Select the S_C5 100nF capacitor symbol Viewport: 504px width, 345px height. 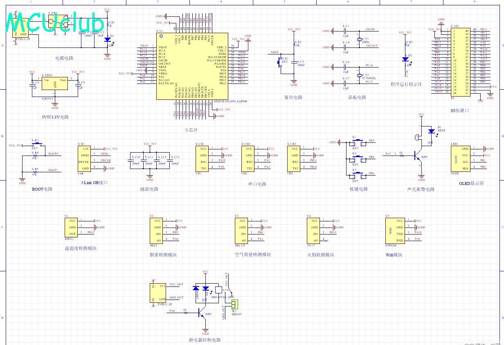[294, 62]
